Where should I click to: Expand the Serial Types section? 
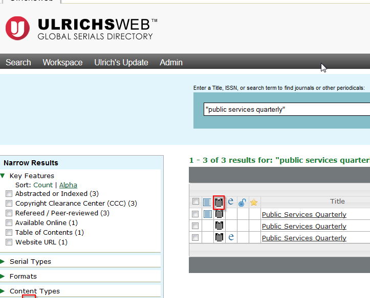pyautogui.click(x=3, y=262)
